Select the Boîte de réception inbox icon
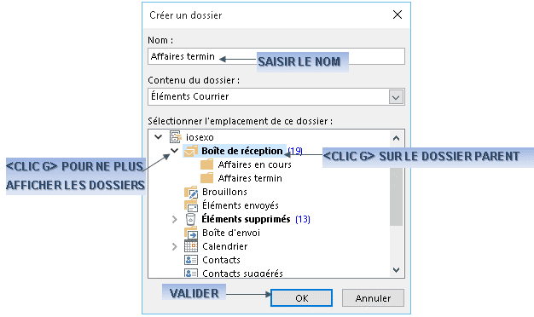The width and height of the screenshot is (534, 317). pos(191,151)
